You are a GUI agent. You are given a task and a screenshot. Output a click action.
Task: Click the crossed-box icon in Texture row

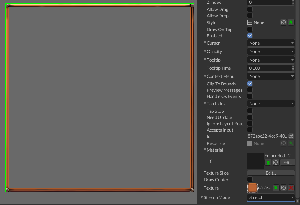click(284, 188)
